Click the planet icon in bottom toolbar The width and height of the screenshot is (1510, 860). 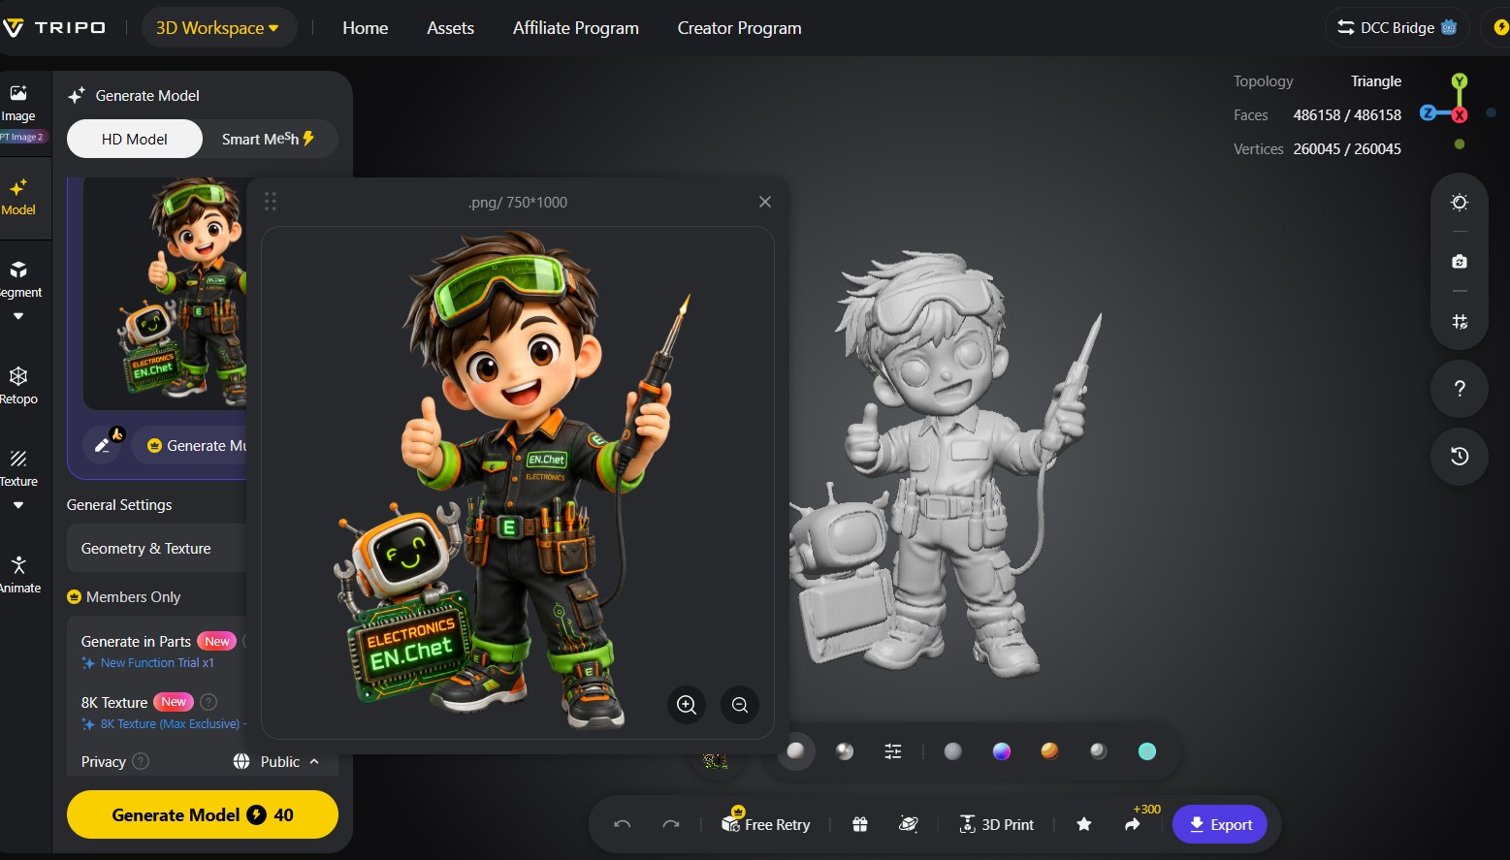909,824
